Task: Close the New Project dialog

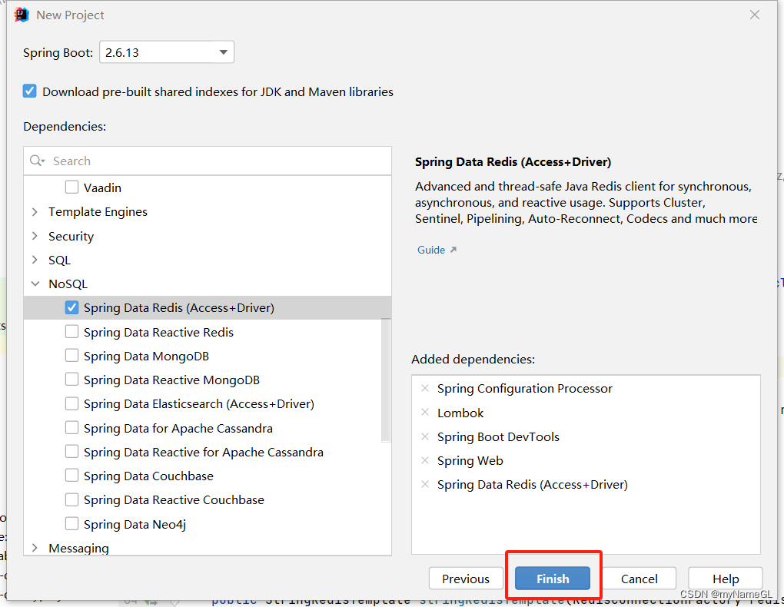Action: [755, 15]
